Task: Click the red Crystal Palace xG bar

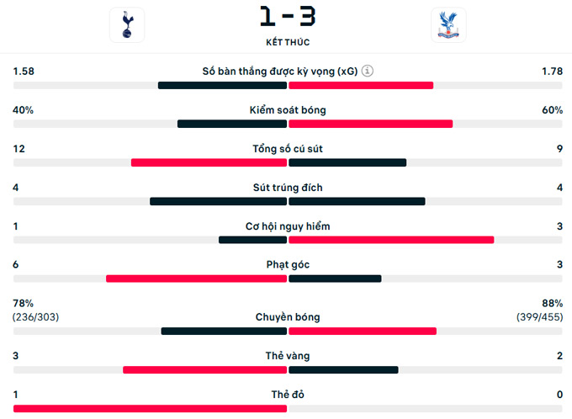Action: tap(361, 85)
